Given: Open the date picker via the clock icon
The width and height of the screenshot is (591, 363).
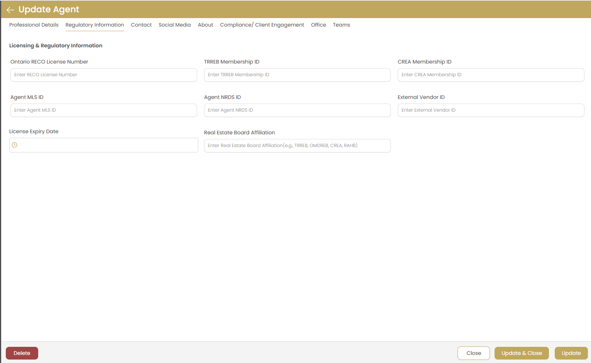Looking at the screenshot, I should point(15,145).
